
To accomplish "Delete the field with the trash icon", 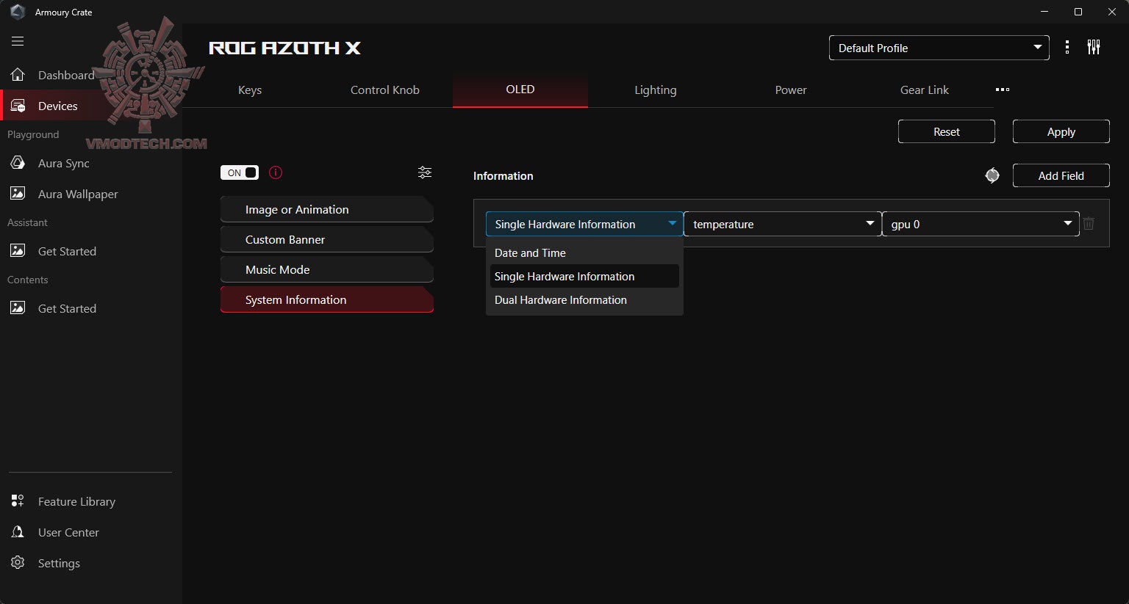I will point(1089,224).
